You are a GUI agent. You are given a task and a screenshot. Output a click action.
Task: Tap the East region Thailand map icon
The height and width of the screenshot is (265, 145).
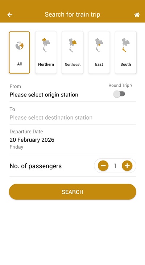tap(99, 45)
